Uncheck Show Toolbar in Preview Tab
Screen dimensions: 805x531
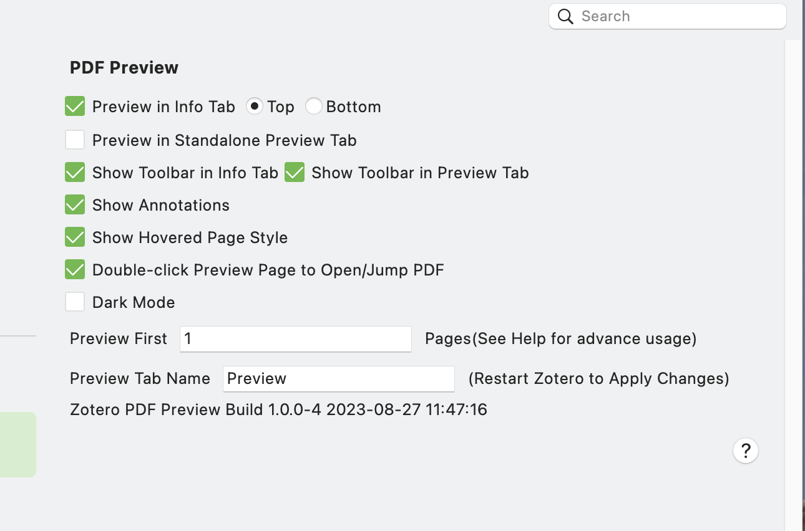[294, 172]
